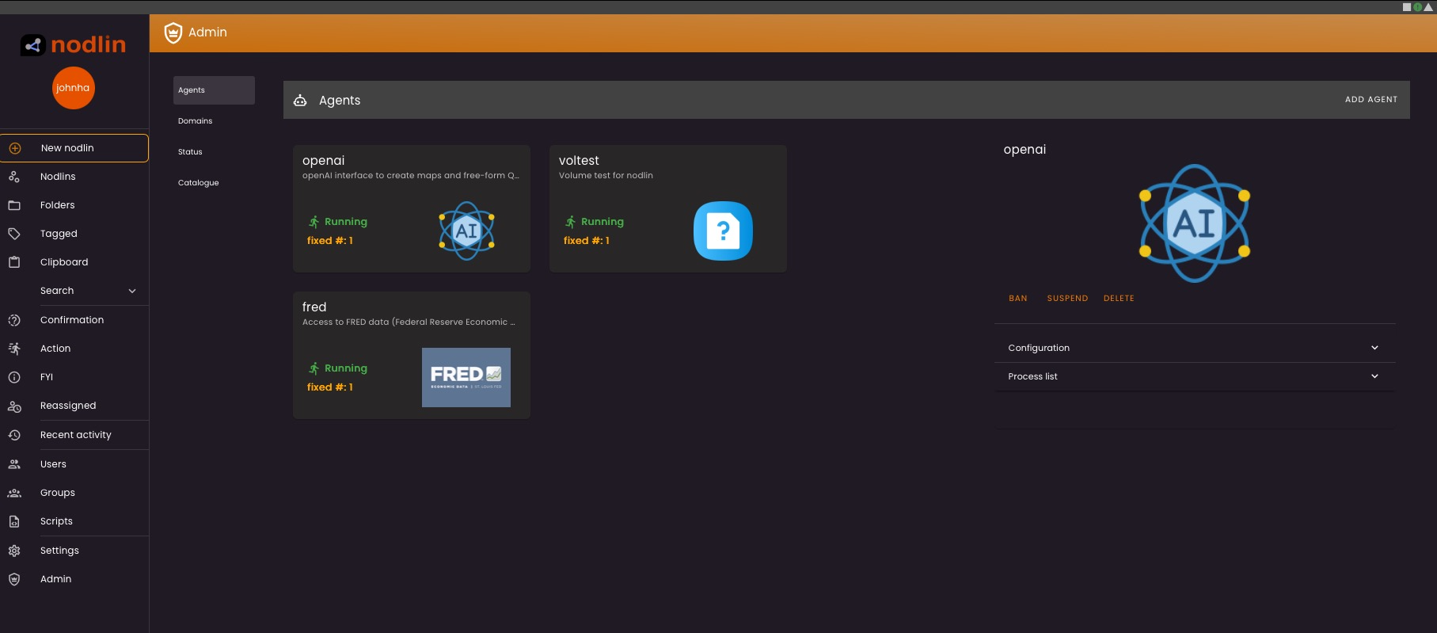
Task: Click the johnha user avatar
Action: coord(74,88)
